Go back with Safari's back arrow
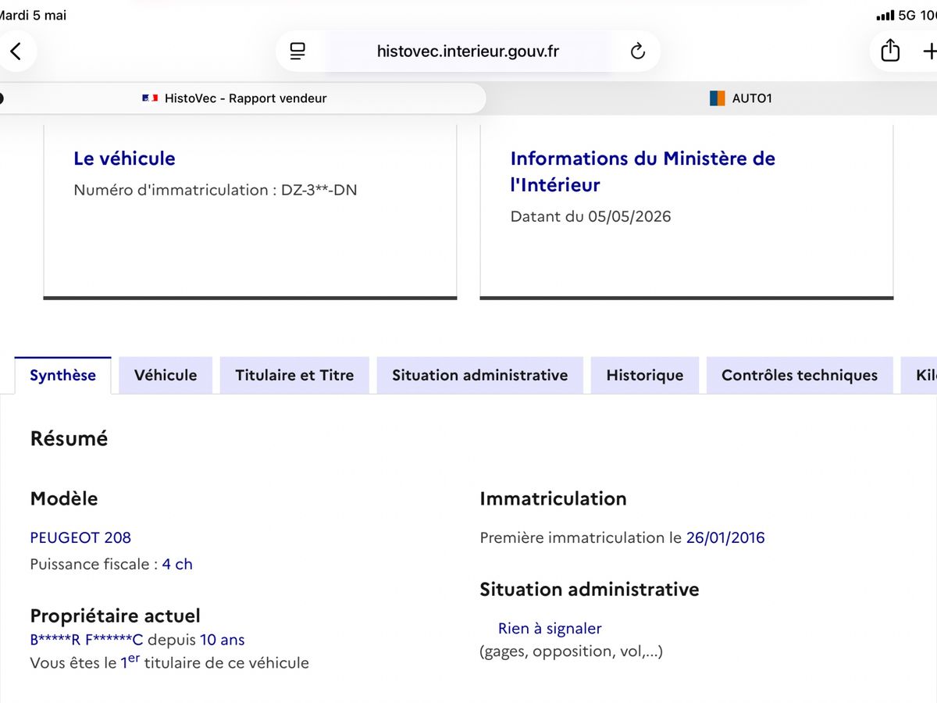 coord(16,52)
